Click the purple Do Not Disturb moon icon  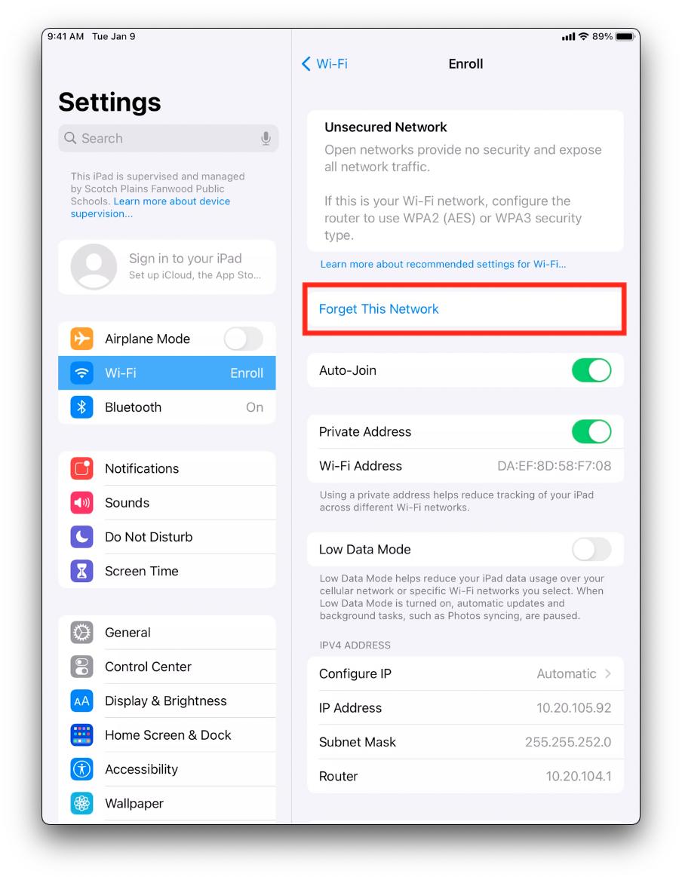pyautogui.click(x=82, y=537)
